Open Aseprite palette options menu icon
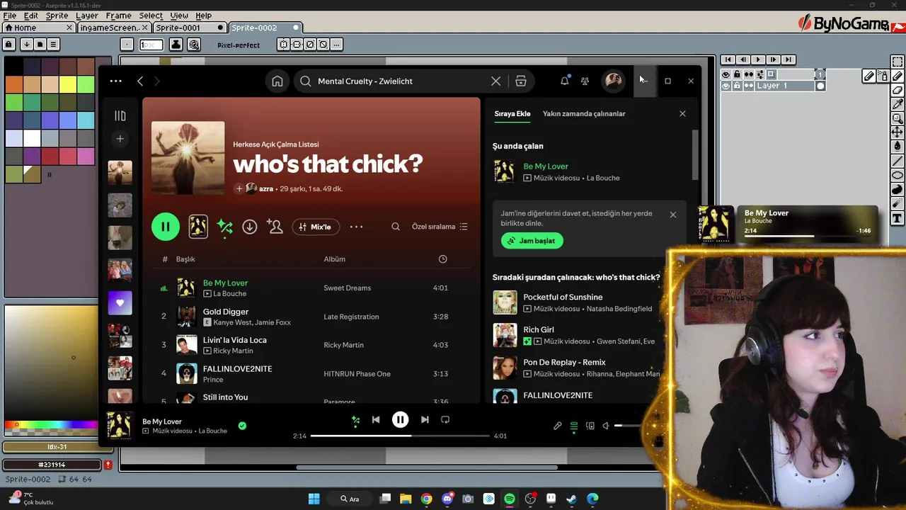The image size is (906, 510). 54,44
